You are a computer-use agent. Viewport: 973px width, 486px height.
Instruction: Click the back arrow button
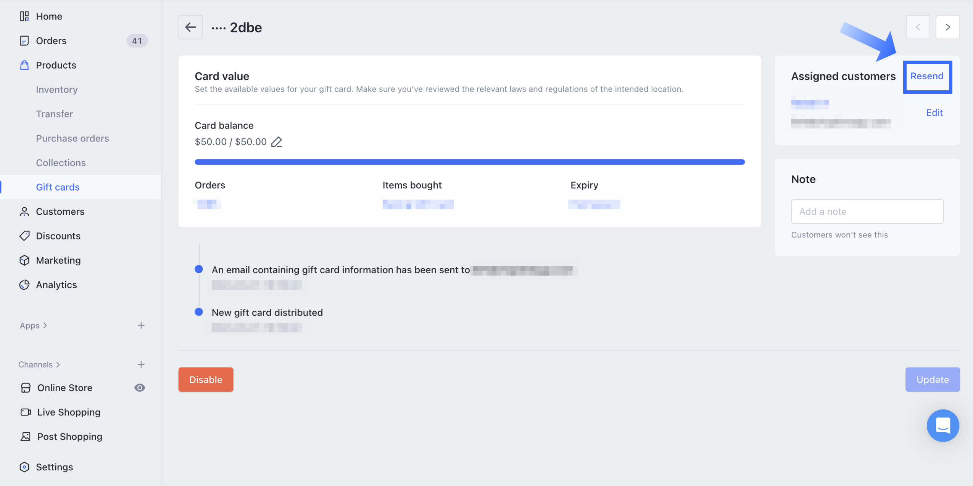[x=190, y=27]
